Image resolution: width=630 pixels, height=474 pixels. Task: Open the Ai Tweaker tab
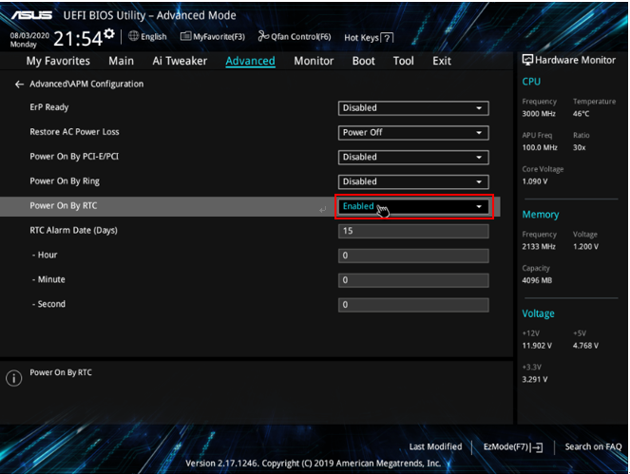180,61
